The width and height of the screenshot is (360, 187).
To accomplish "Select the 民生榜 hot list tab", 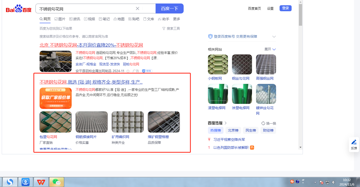I will pyautogui.click(x=251, y=130).
